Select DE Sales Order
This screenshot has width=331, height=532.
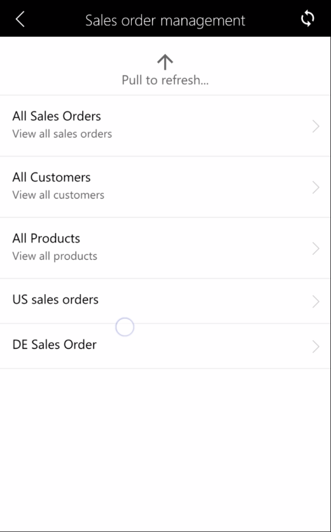tap(165, 346)
